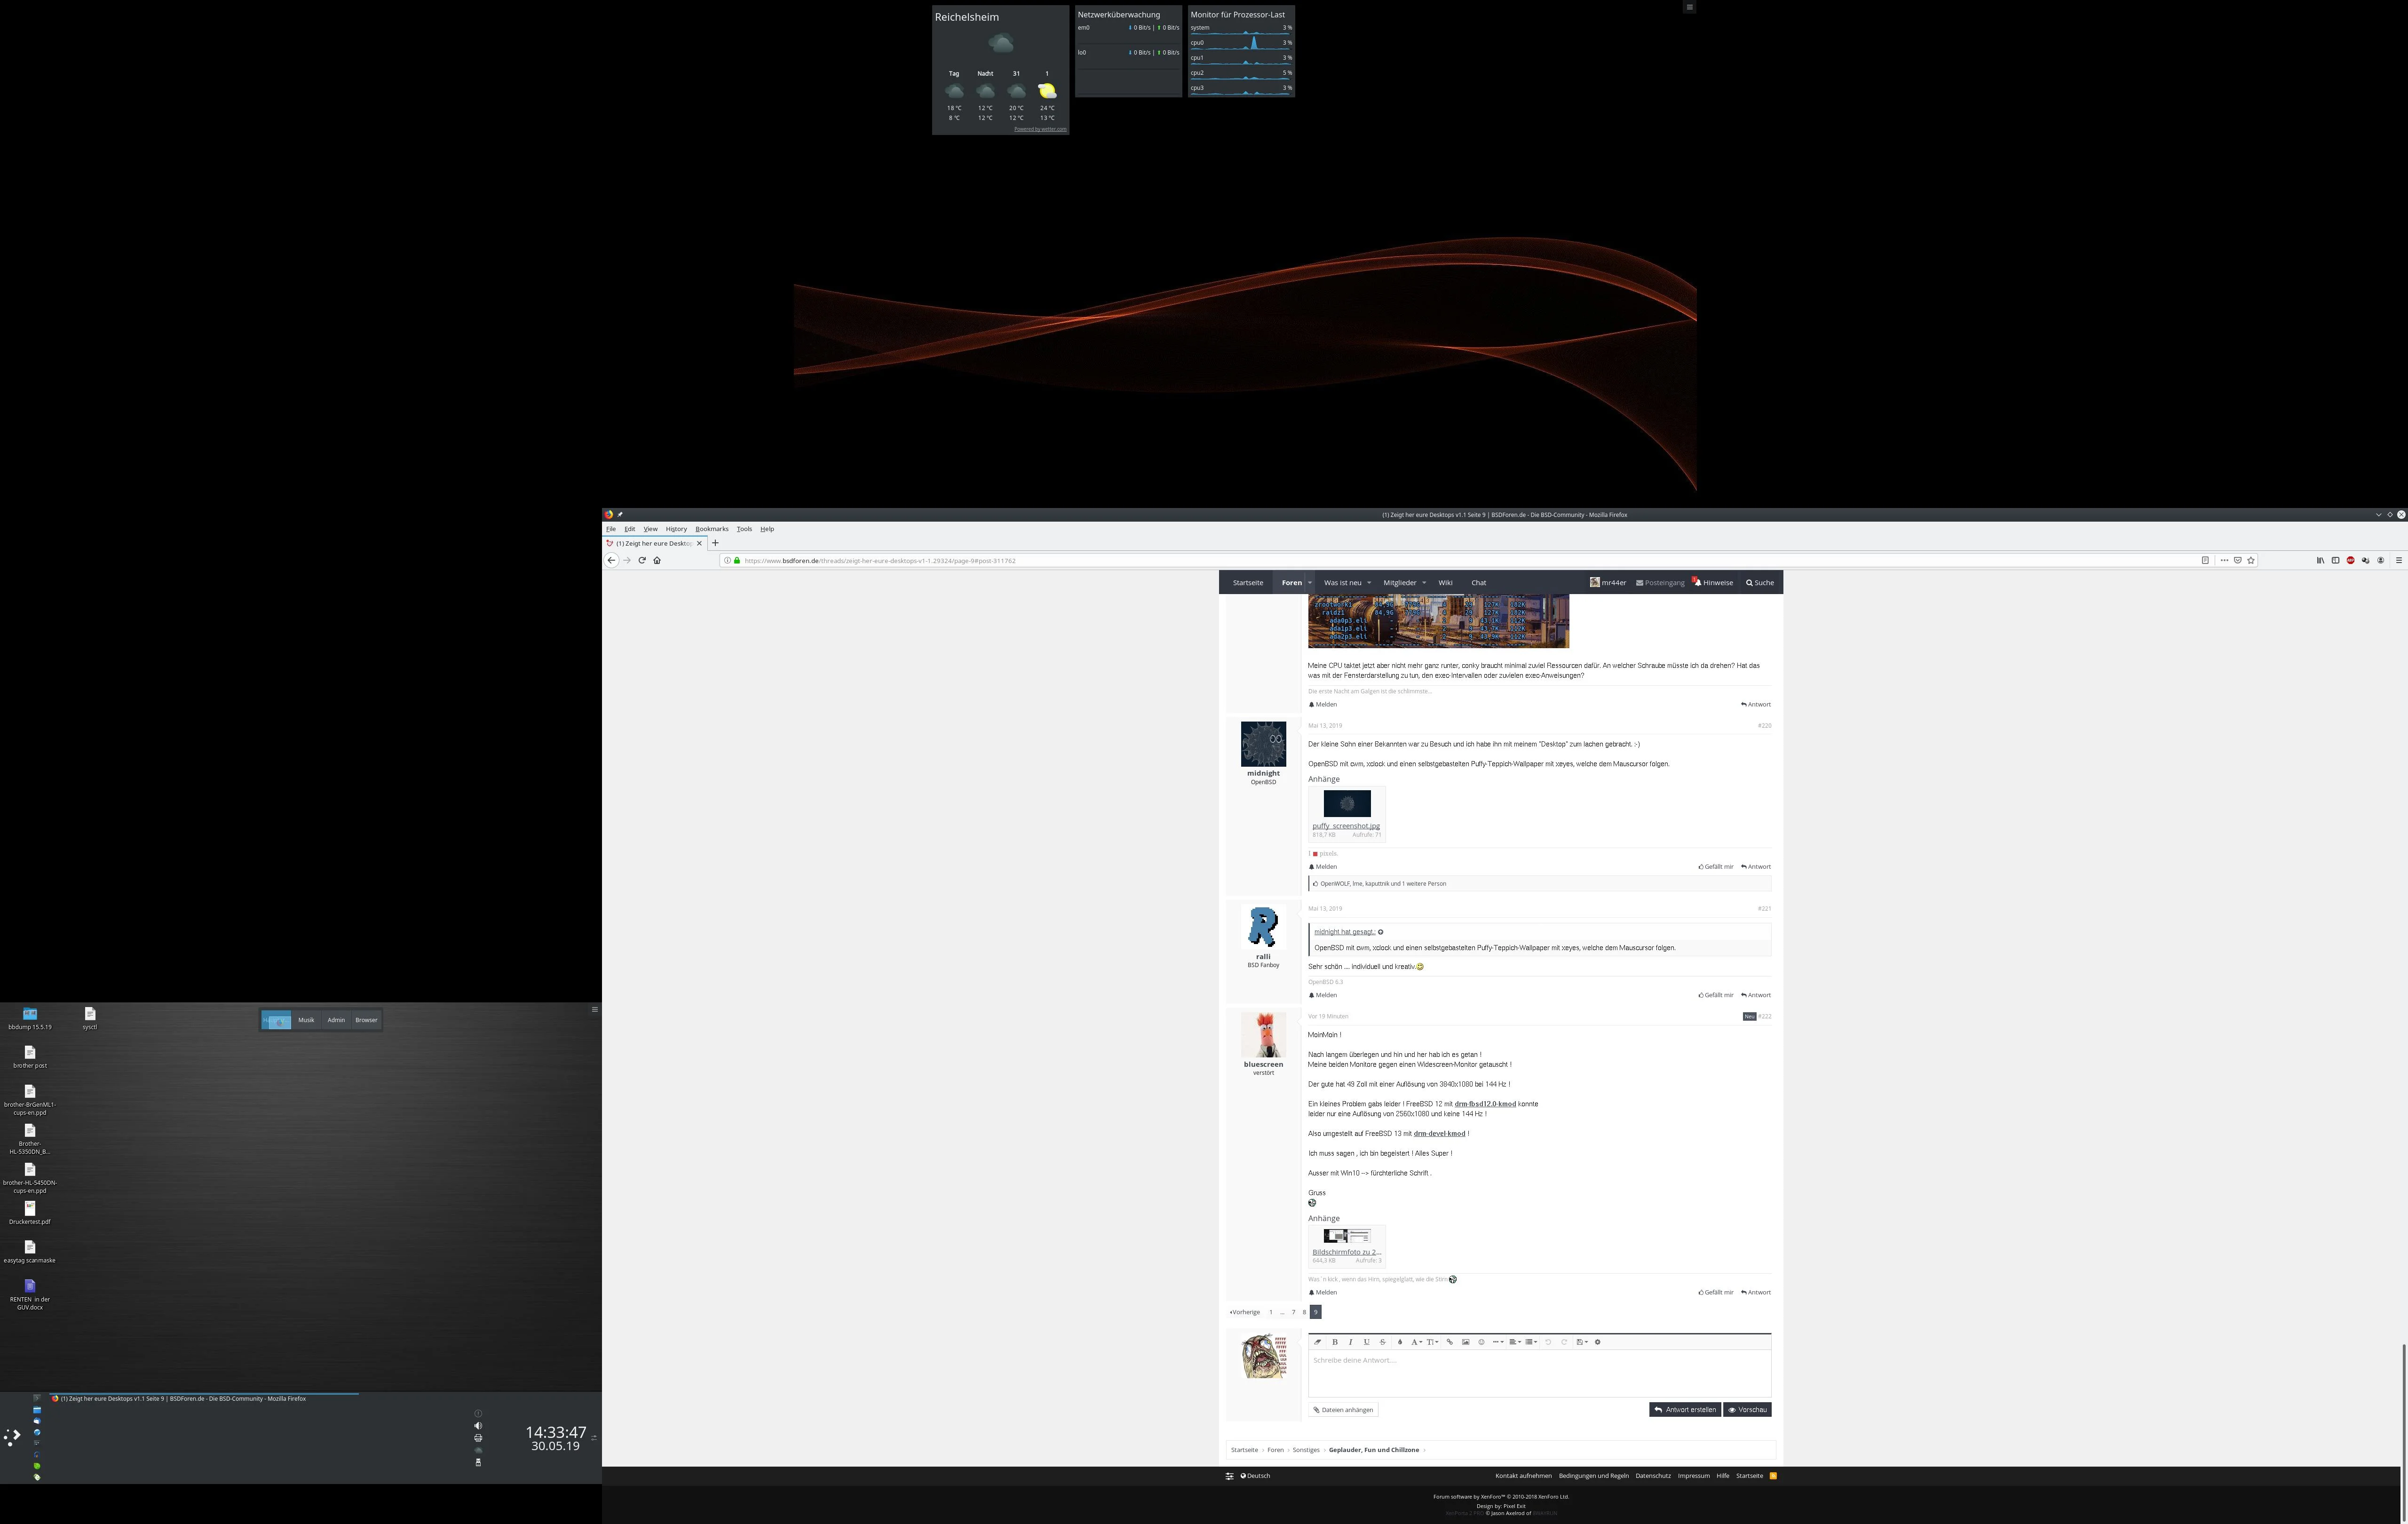Click the Firefox home button
2408x1524 pixels.
pos(657,560)
